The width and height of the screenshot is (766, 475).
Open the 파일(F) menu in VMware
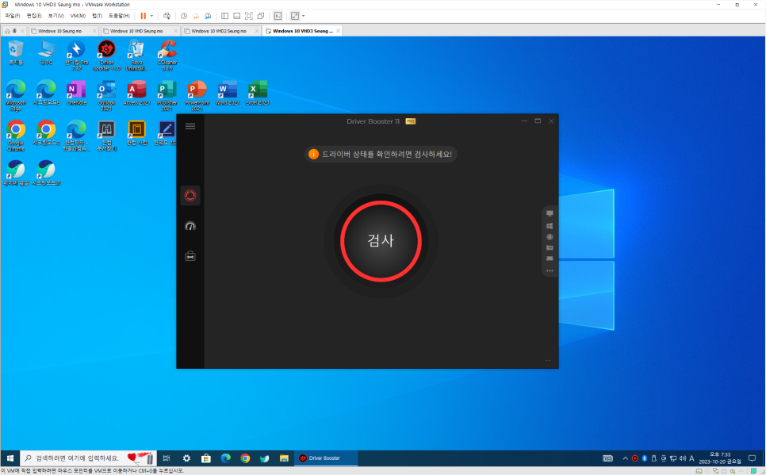[12, 16]
